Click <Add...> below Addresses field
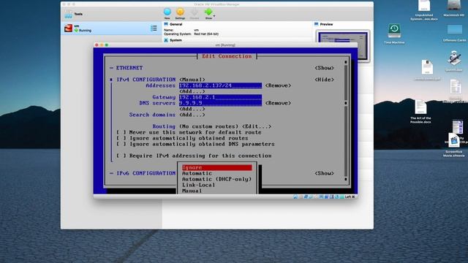468x263 pixels. coord(192,91)
